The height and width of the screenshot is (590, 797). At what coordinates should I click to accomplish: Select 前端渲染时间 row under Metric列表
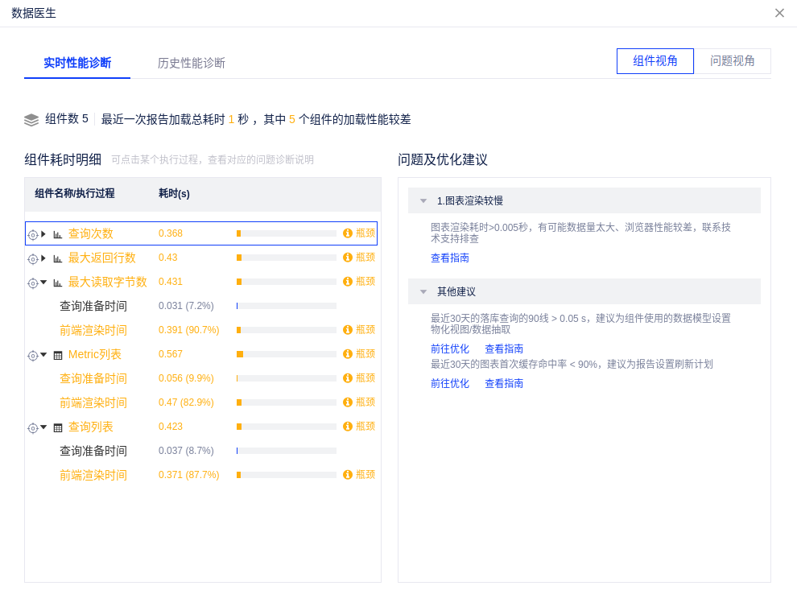[x=93, y=402]
